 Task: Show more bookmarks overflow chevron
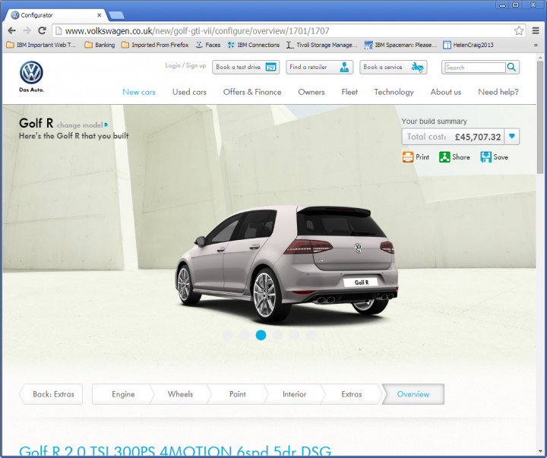pos(536,45)
